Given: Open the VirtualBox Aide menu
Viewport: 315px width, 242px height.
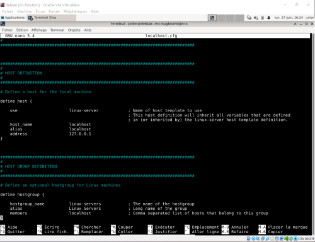Looking at the screenshot, I should pos(94,11).
